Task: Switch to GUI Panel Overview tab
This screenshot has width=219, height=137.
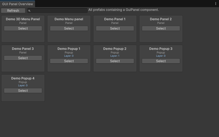Action: coord(18,4)
